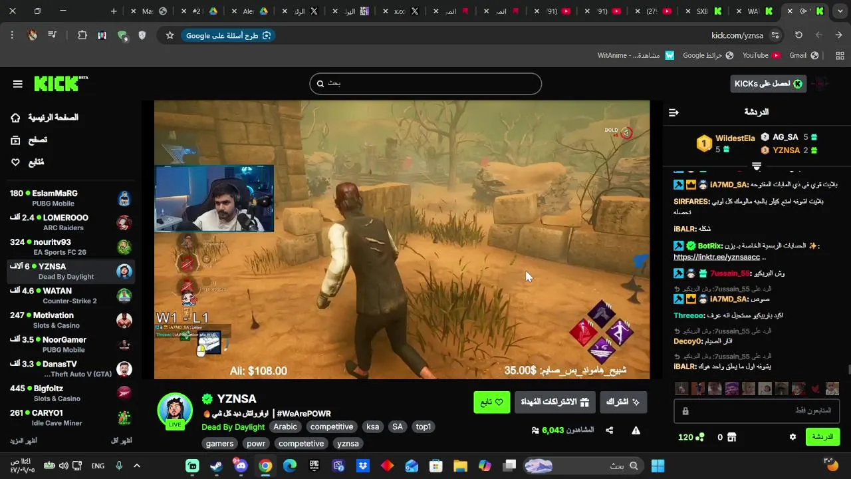Open the Gmail bookmark in bookmarks bar

804,55
